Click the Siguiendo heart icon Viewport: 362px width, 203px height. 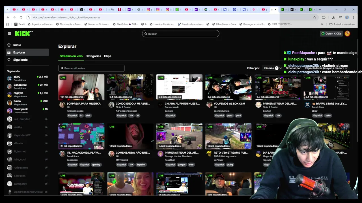click(9, 60)
